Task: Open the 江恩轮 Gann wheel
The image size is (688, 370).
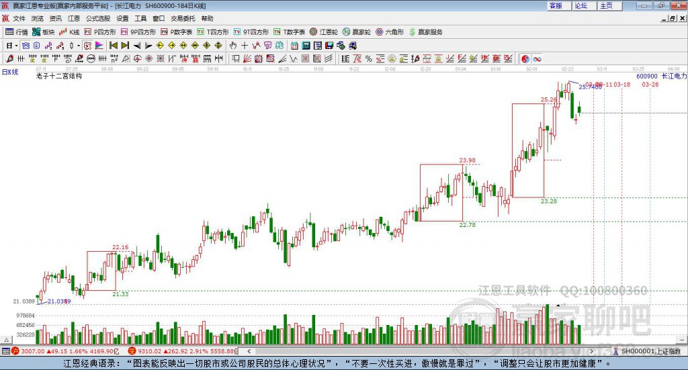Action: pyautogui.click(x=324, y=32)
